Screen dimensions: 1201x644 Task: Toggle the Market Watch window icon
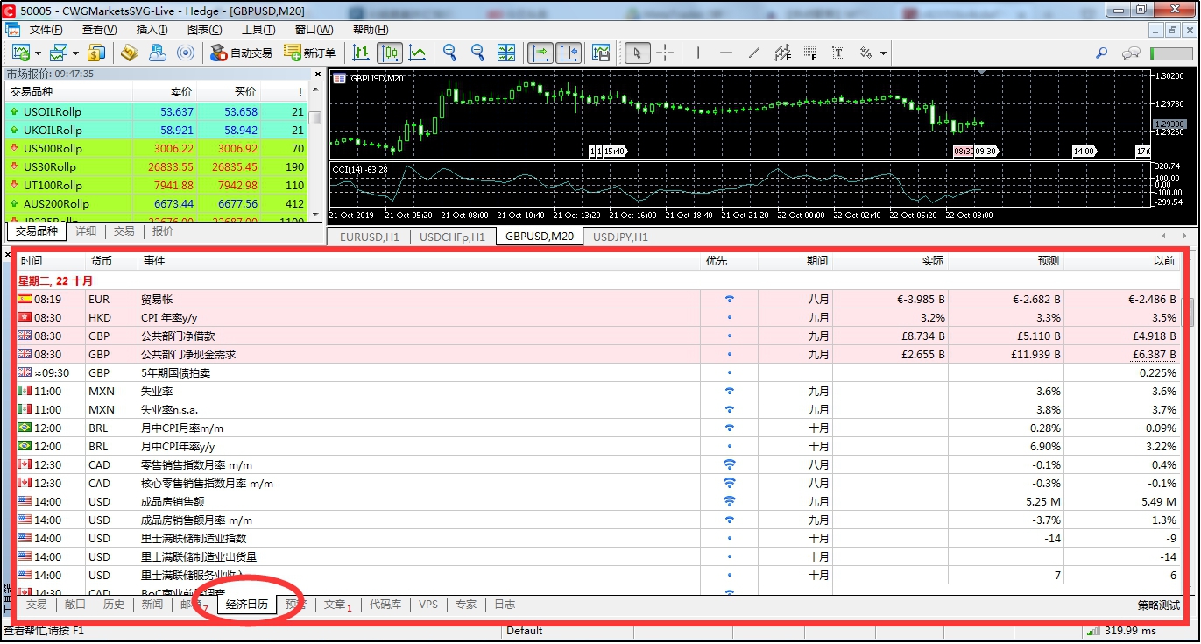click(x=96, y=53)
